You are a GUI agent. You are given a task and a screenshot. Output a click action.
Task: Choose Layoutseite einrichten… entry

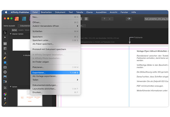point(55,89)
